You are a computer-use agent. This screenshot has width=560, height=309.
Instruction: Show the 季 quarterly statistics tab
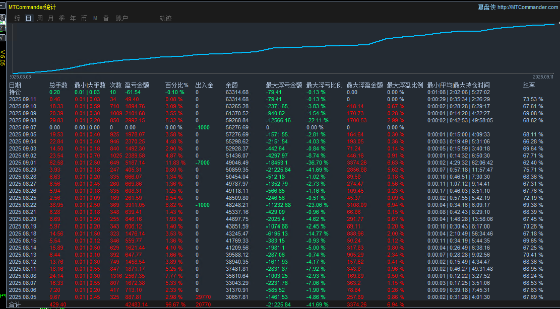pyautogui.click(x=61, y=18)
